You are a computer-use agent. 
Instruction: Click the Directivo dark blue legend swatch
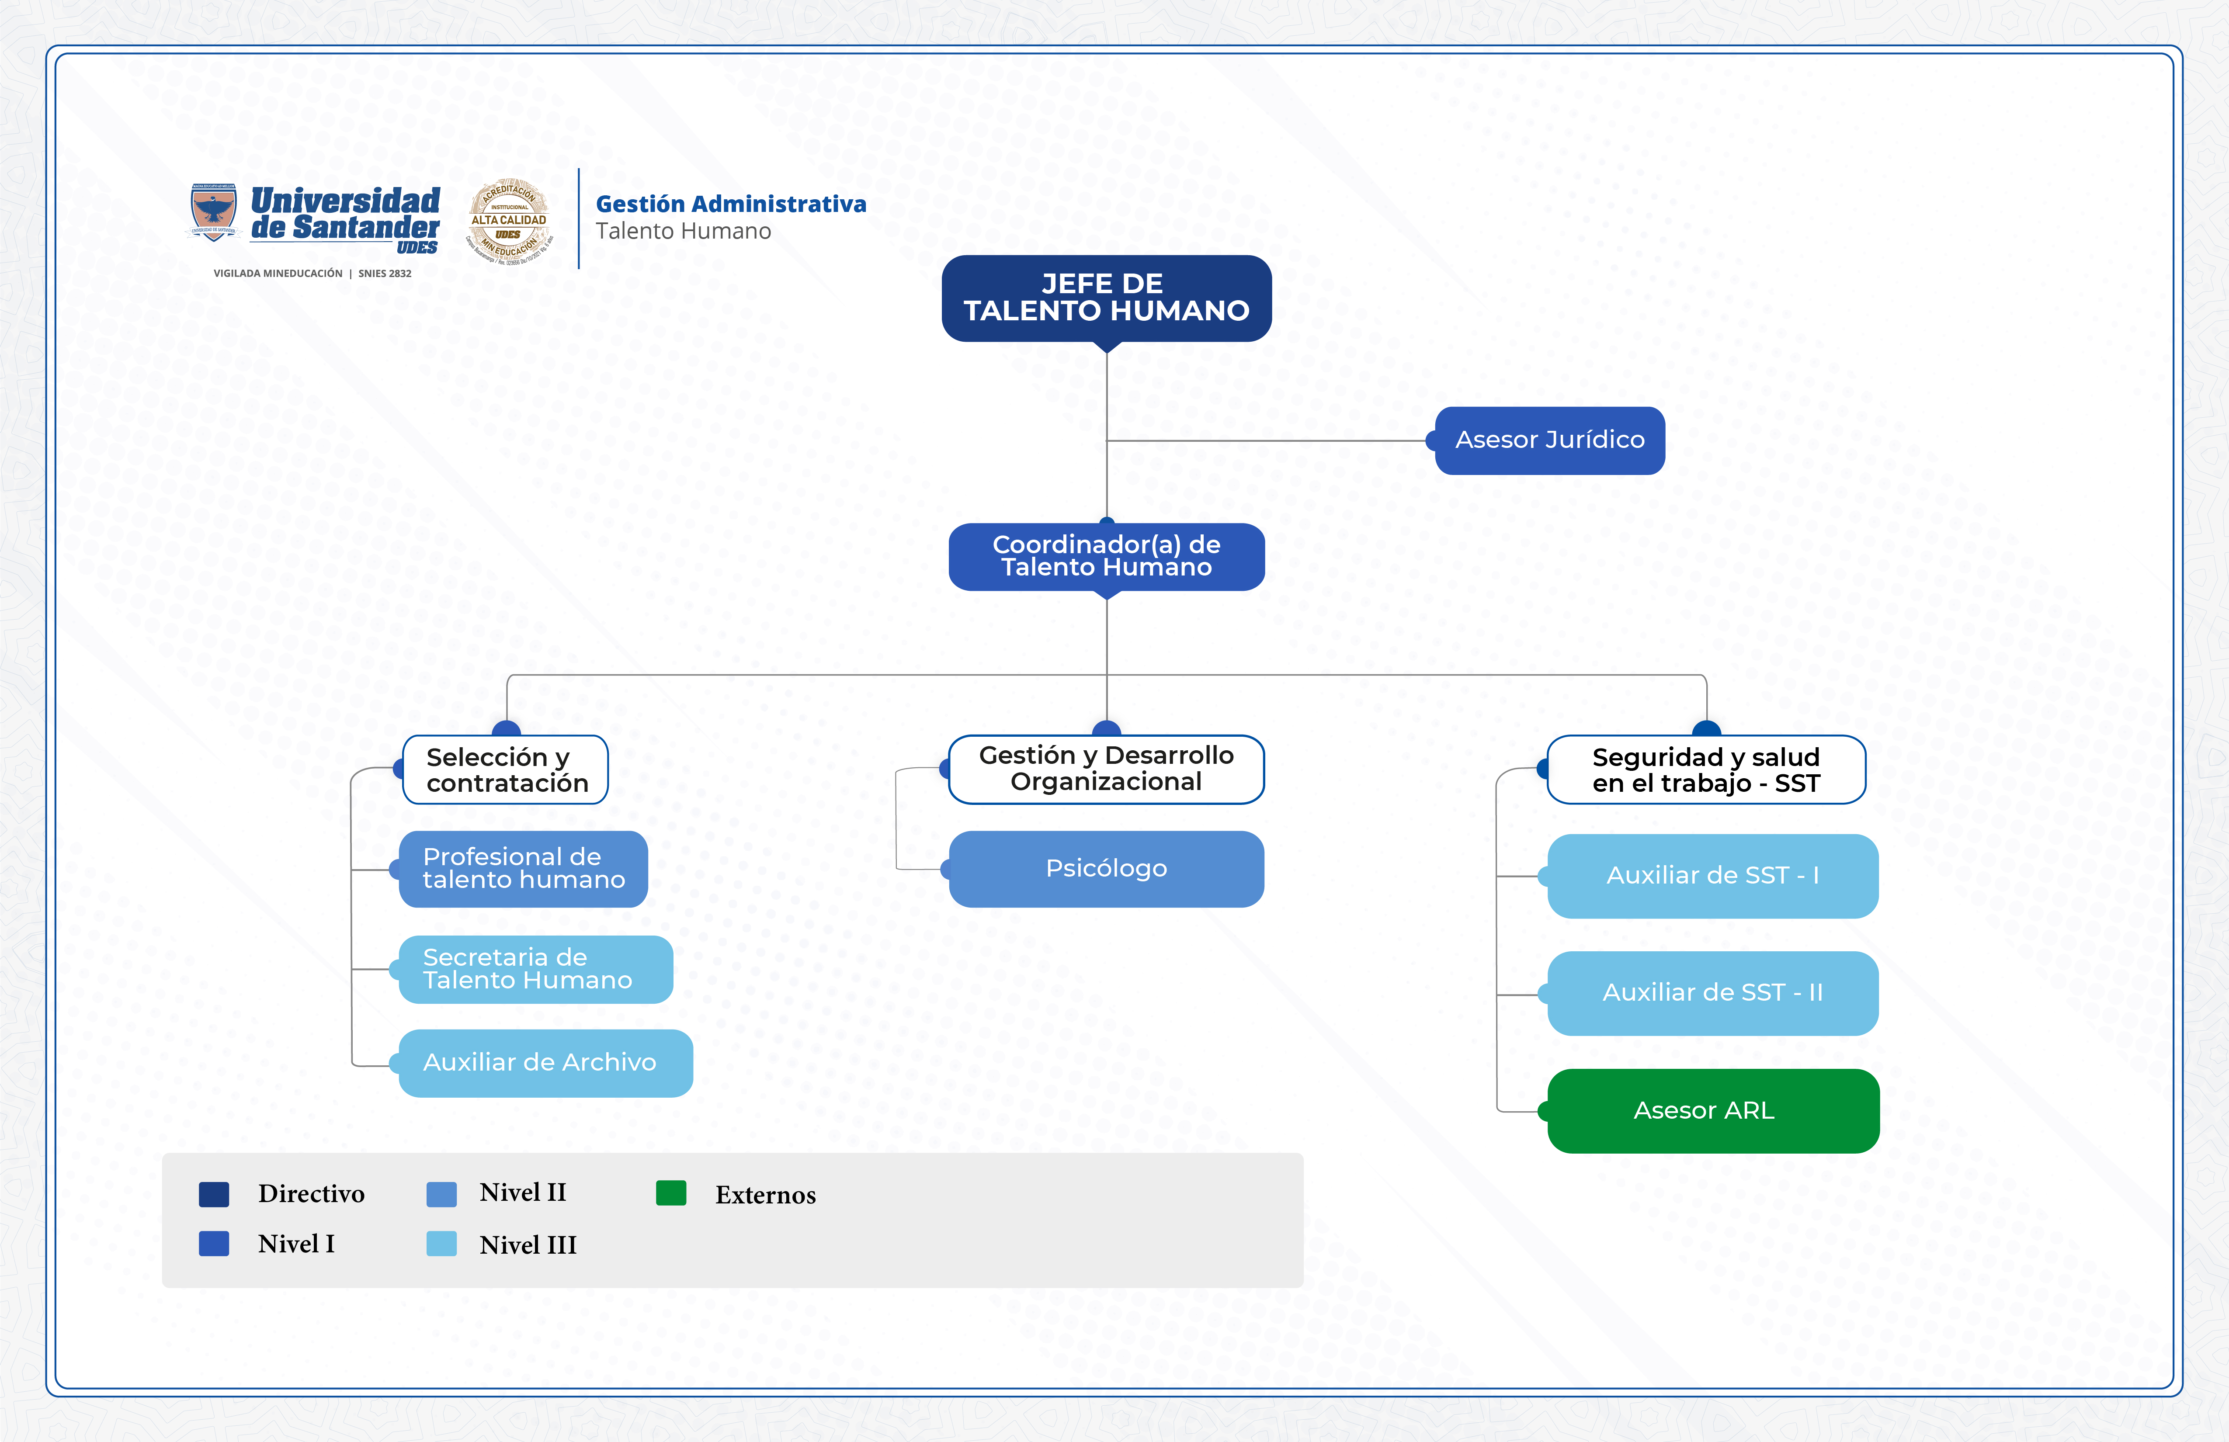point(214,1194)
